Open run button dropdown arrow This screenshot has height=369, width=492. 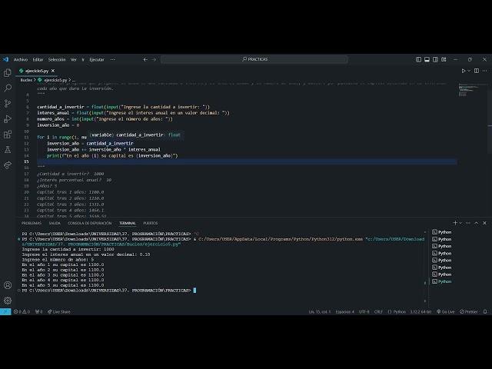click(469, 71)
